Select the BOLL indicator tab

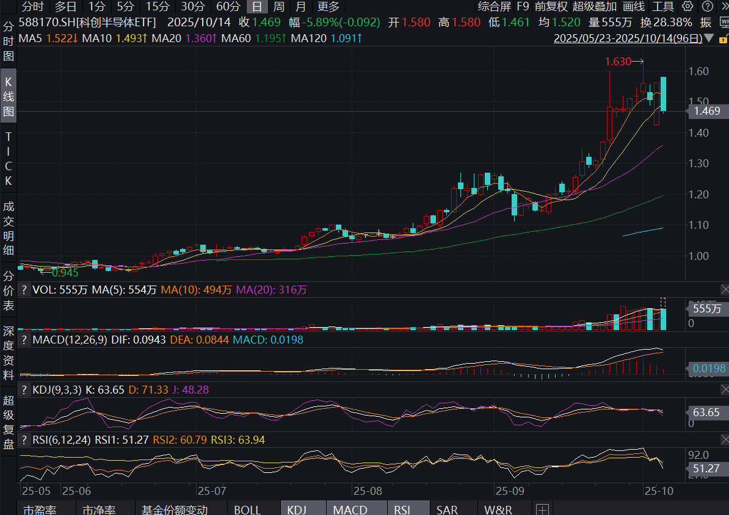[x=247, y=510]
